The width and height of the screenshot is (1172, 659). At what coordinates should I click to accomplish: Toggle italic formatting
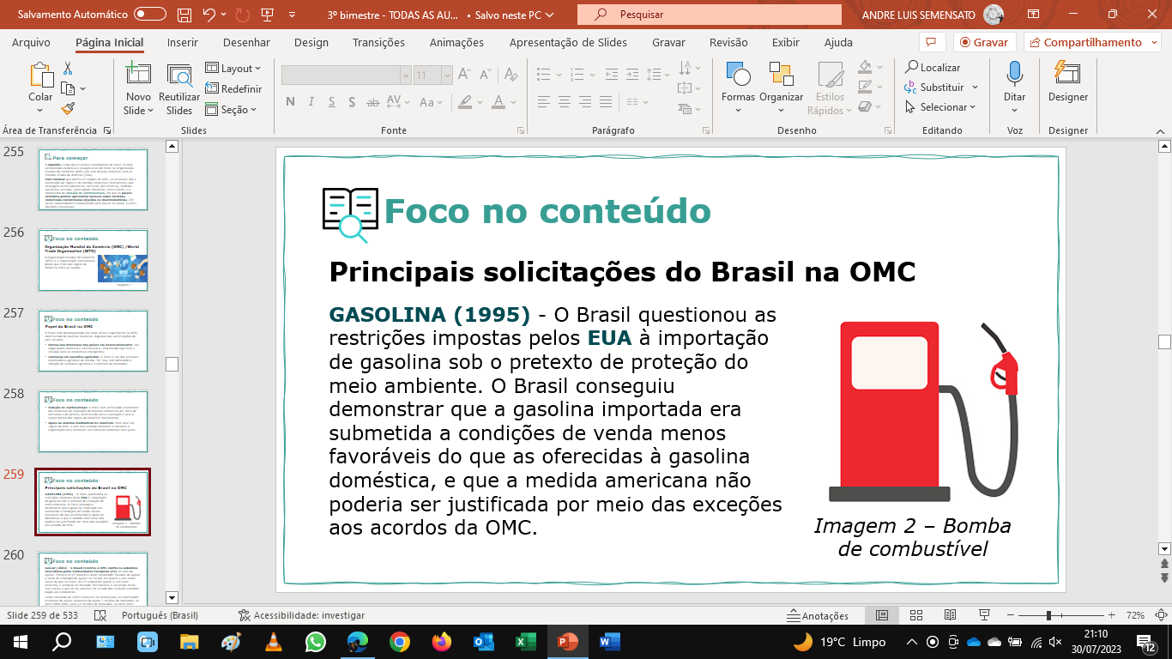tap(312, 102)
